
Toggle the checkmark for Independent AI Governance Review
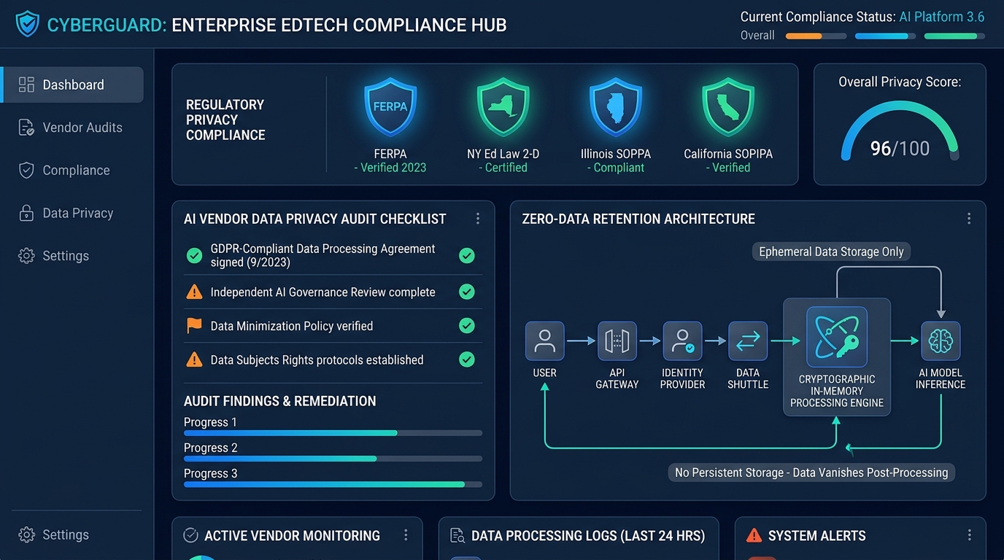tap(467, 292)
